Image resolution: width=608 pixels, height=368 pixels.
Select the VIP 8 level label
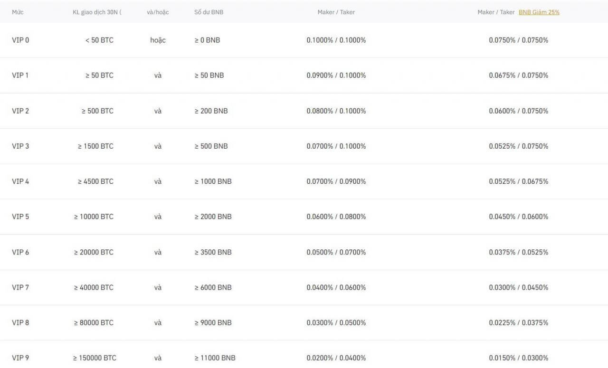(20, 323)
